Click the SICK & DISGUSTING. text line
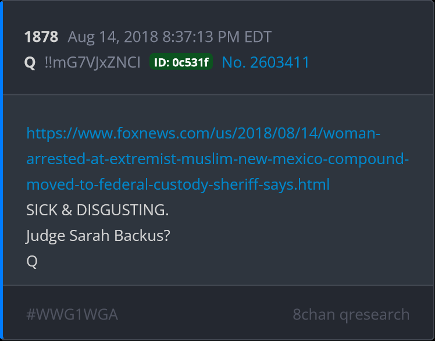 pos(97,210)
